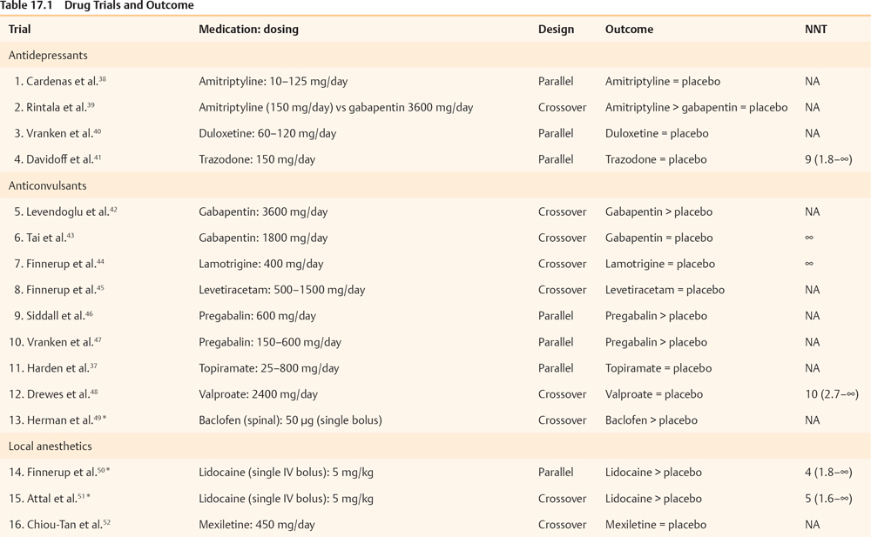Viewport: 871px width, 537px height.
Task: Click the Medication: dosing column header
Action: tap(248, 30)
